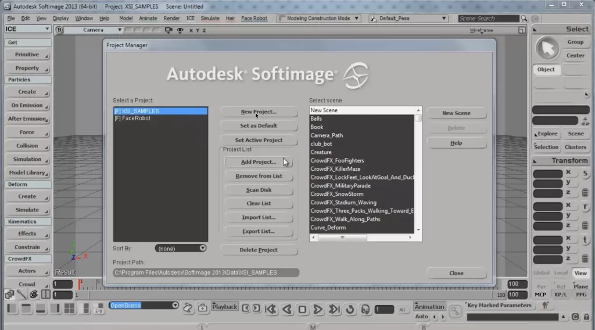595x330 pixels.
Task: Open the Animate menu
Action: click(x=148, y=18)
